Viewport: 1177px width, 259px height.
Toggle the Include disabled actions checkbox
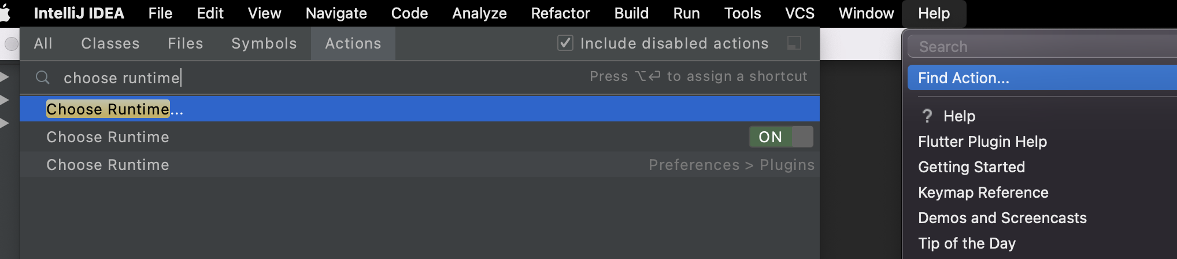[565, 43]
